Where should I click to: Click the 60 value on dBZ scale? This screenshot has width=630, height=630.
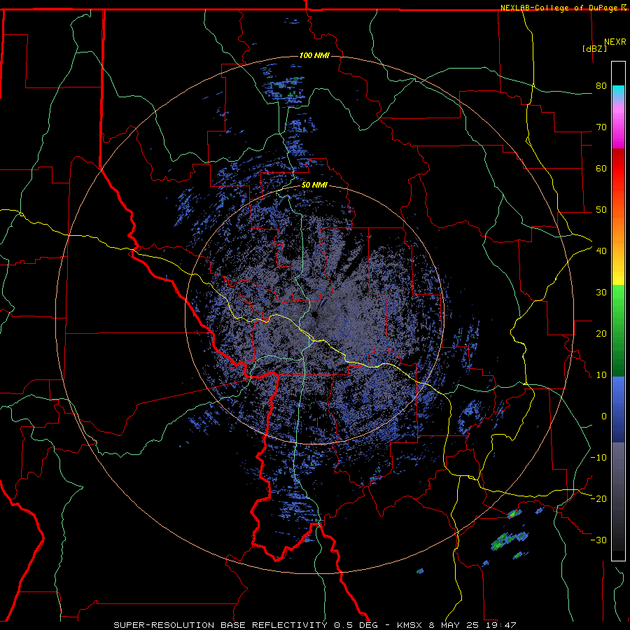(x=601, y=168)
